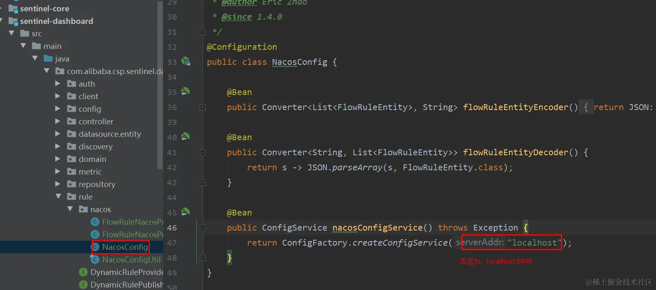The height and width of the screenshot is (290, 656).
Task: Click the @since javadoc tag
Action: coord(237,17)
